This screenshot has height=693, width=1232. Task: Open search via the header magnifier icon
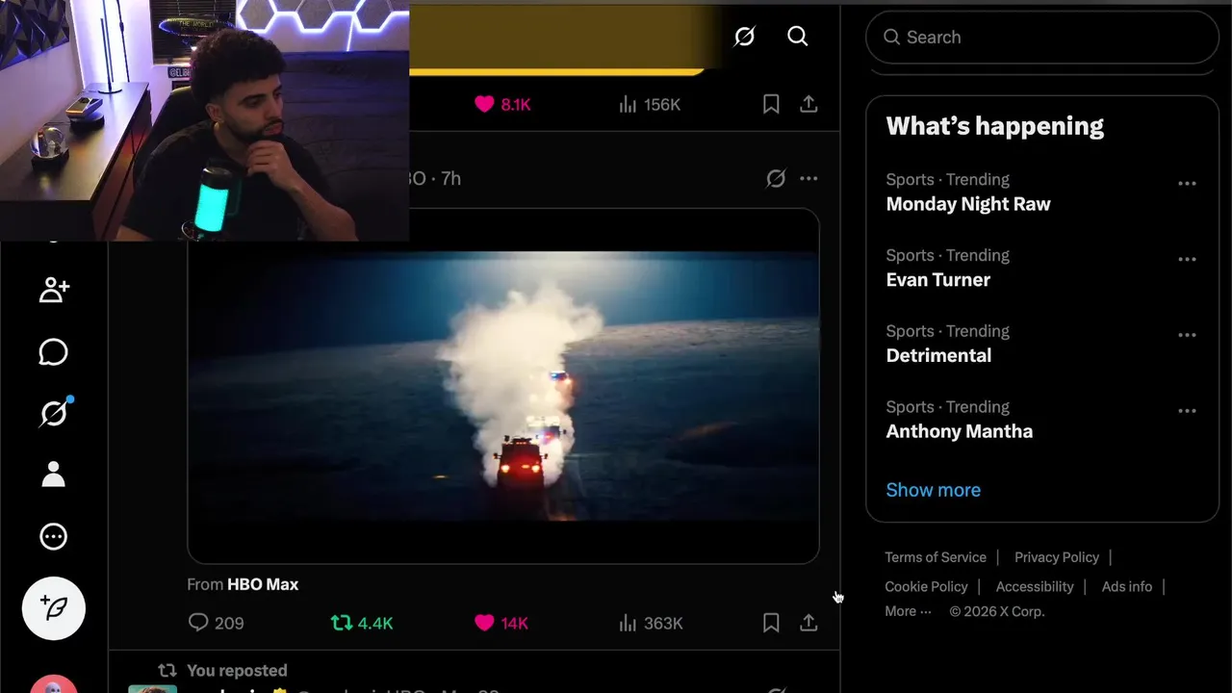tap(798, 37)
